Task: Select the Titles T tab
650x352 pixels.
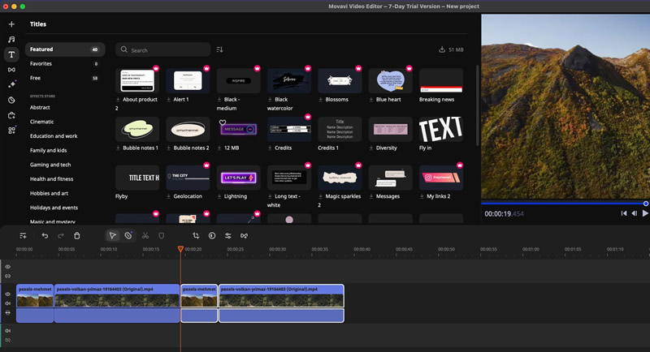Action: (x=11, y=54)
